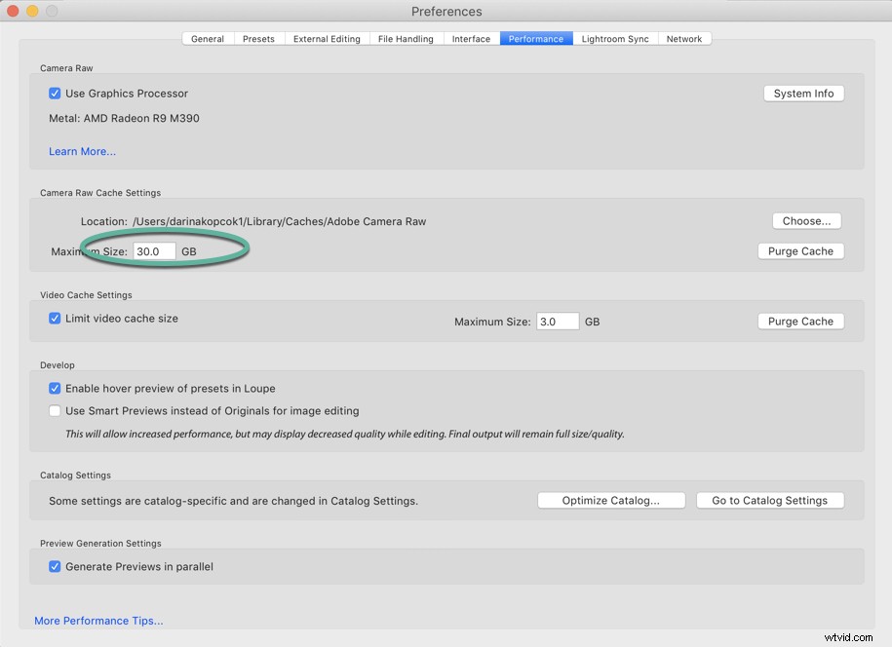Disable Use Graphics Processor
892x647 pixels.
click(x=55, y=94)
